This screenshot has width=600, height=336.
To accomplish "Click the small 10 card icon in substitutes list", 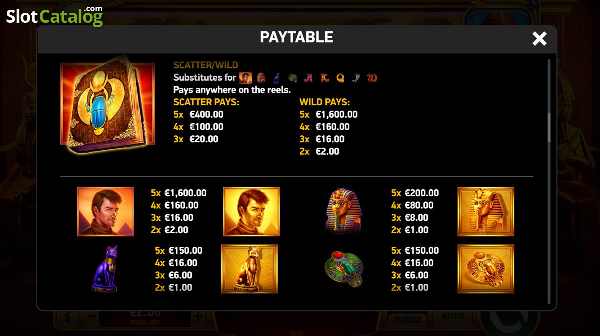I will tap(372, 78).
